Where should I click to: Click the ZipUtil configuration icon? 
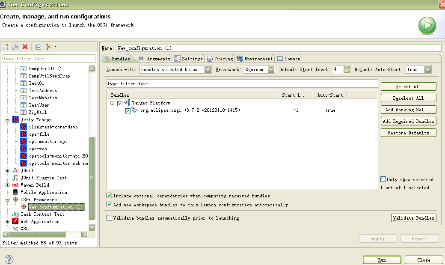pos(24,112)
